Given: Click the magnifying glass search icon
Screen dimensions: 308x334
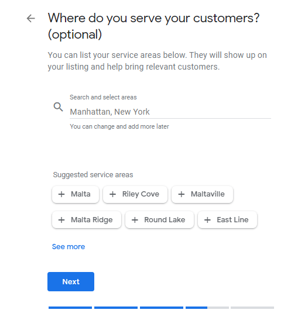Looking at the screenshot, I should coord(58,106).
